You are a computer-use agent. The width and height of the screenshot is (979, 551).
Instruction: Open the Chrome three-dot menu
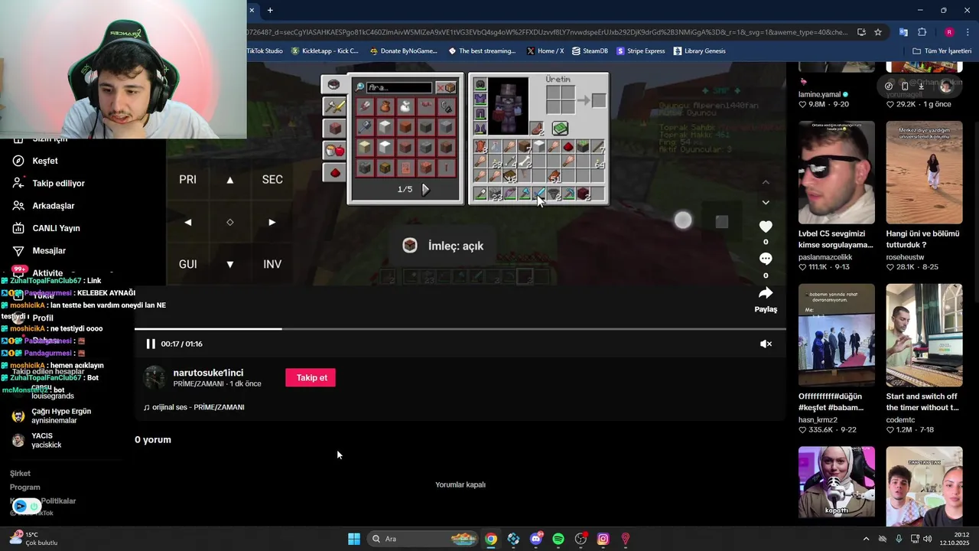[x=968, y=32]
